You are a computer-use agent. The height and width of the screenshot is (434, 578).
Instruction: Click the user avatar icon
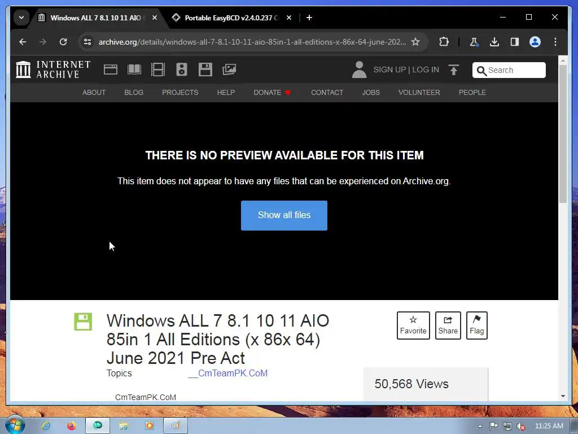359,70
